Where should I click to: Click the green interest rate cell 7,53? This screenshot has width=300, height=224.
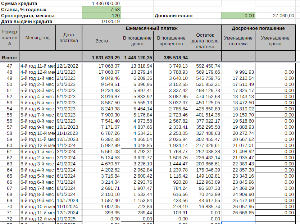101,9
